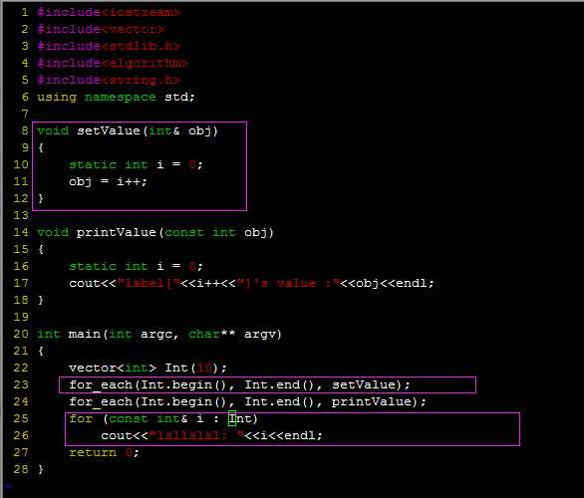
Task: Click the #include<stdlib.h> line
Action: pos(109,46)
